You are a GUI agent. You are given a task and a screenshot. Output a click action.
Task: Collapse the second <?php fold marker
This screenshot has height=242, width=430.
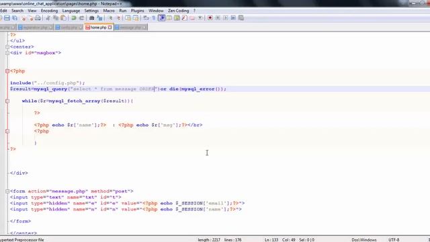7,131
